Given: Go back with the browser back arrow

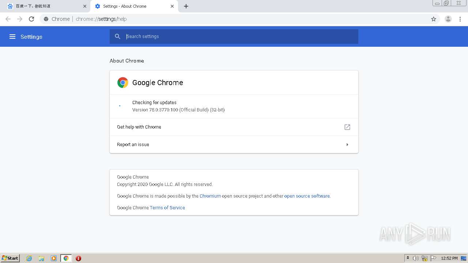Looking at the screenshot, I should 8,19.
